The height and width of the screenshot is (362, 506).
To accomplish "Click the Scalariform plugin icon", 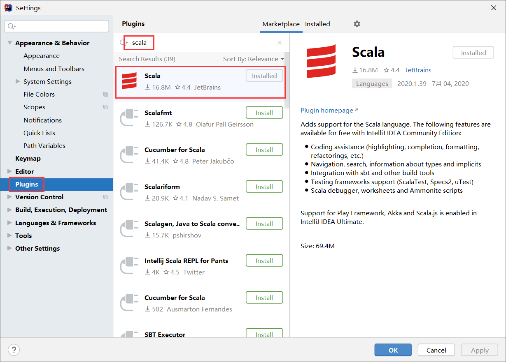I will pos(129,191).
